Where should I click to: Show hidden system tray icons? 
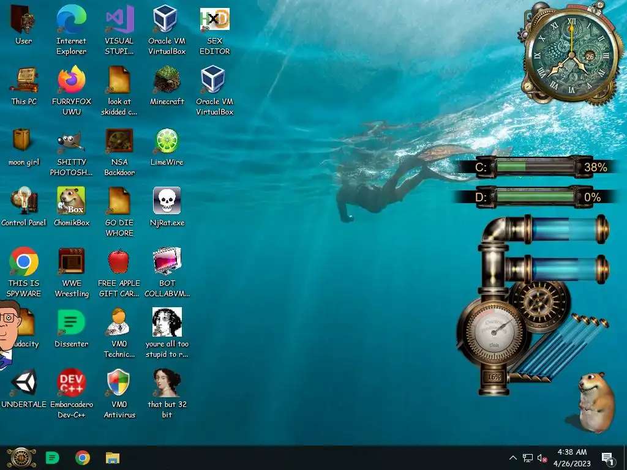point(512,458)
